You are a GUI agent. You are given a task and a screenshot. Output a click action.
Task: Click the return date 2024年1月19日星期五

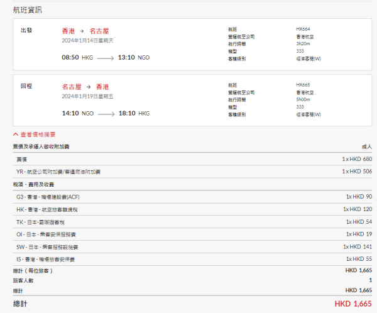tap(87, 96)
